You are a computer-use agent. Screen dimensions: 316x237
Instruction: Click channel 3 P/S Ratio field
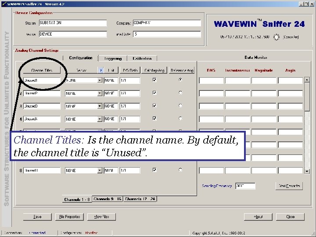pos(130,106)
